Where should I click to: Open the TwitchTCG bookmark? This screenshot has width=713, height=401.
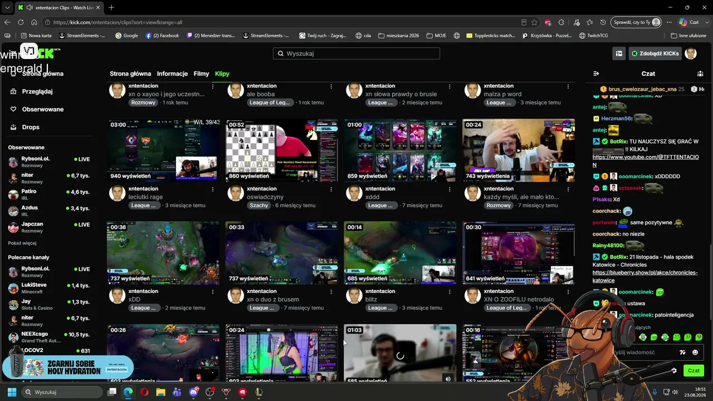(x=594, y=36)
